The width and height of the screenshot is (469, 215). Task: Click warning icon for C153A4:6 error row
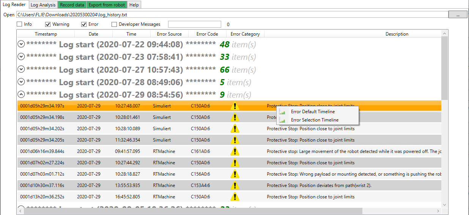pos(235,185)
